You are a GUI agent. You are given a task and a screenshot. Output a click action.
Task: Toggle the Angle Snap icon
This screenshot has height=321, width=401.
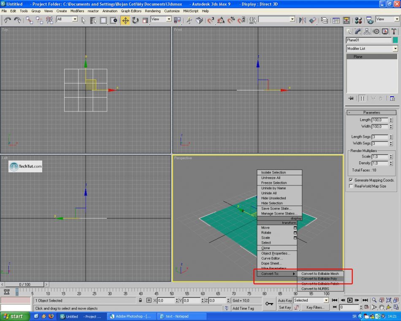pos(221,20)
